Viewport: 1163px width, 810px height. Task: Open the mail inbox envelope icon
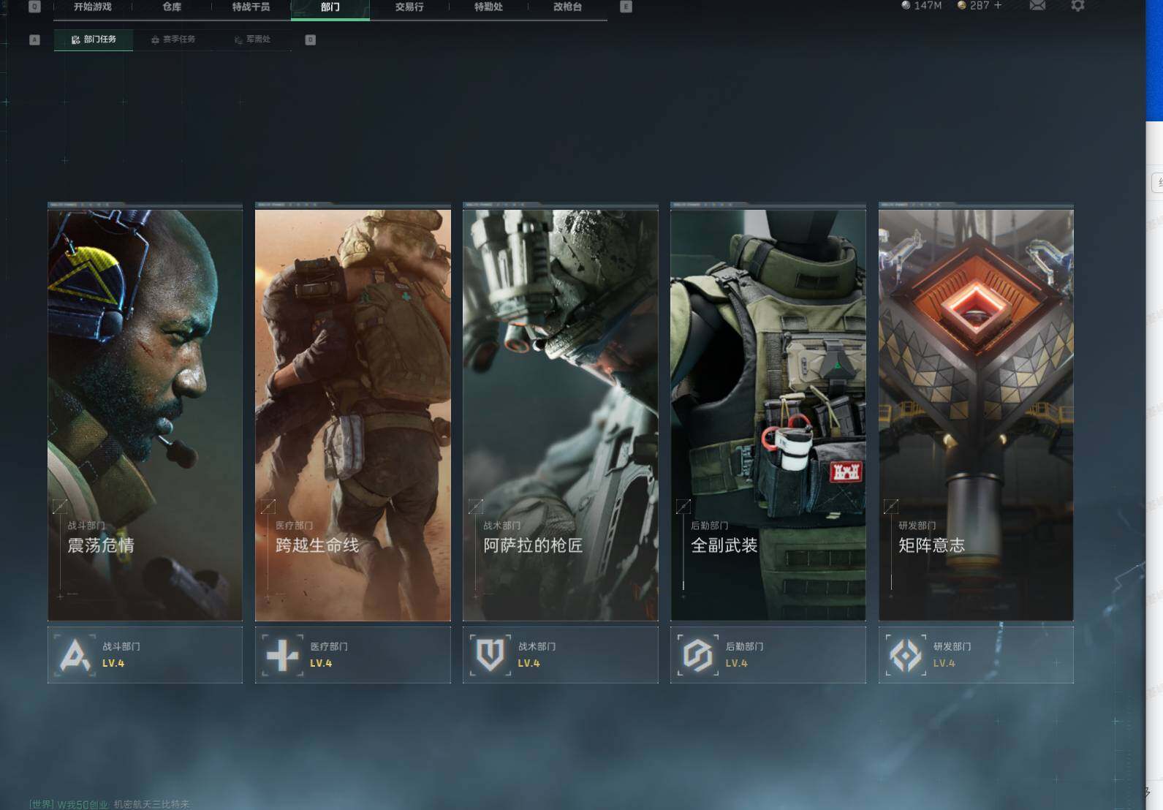click(x=1037, y=6)
